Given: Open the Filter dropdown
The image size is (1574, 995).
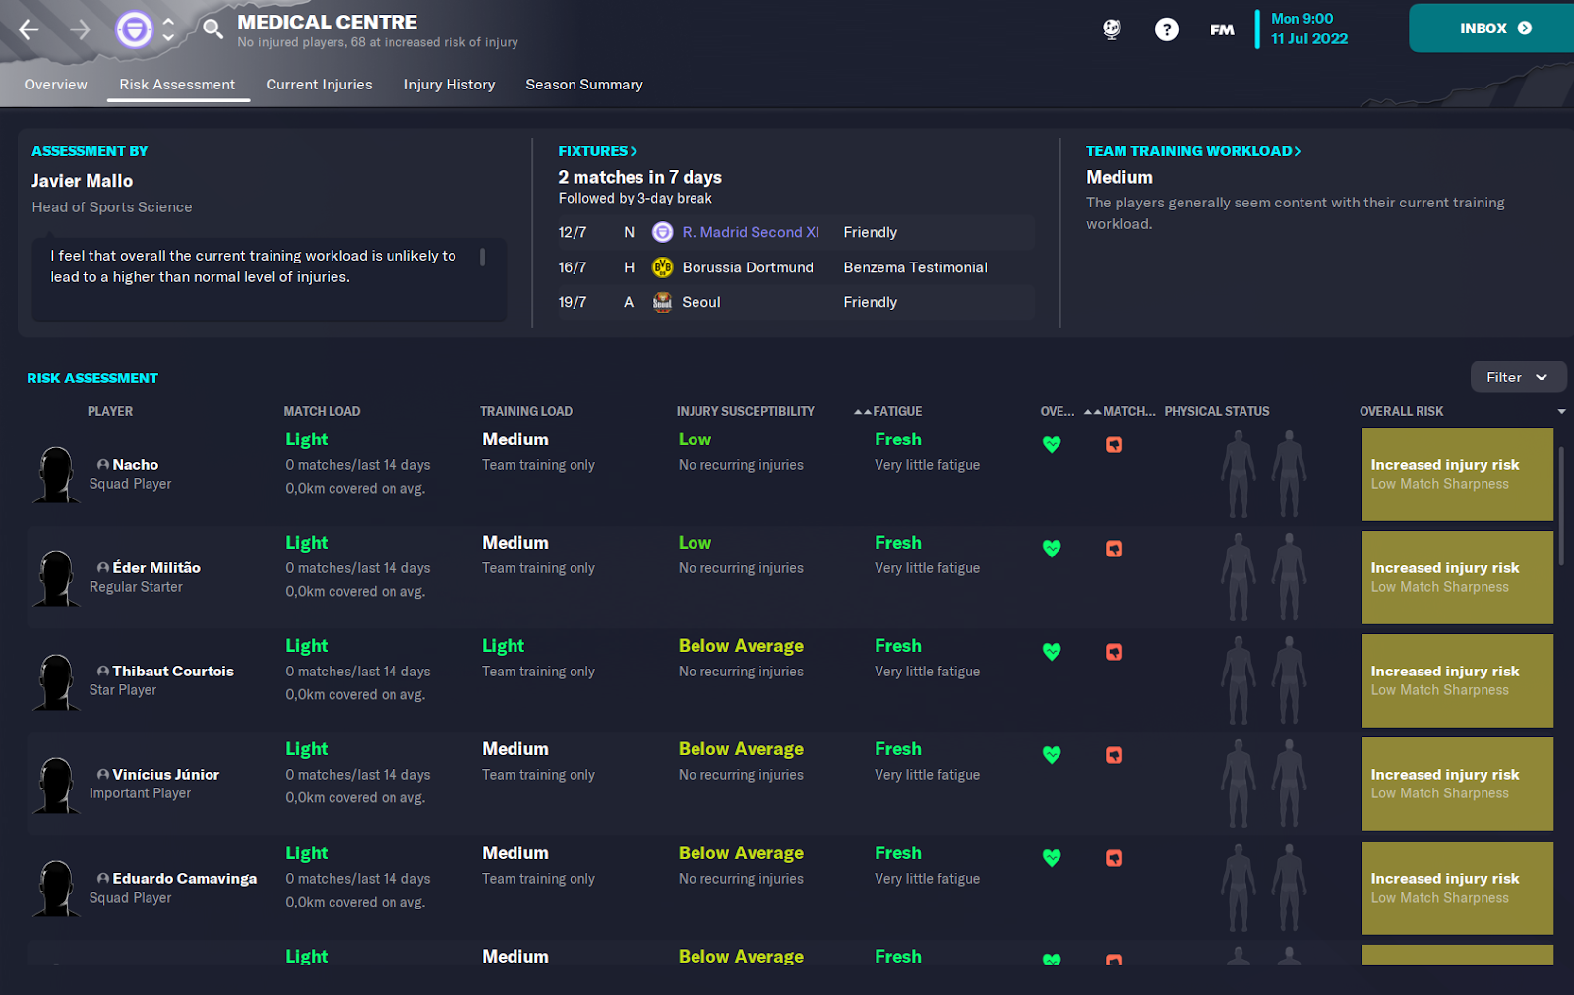Looking at the screenshot, I should pos(1518,378).
